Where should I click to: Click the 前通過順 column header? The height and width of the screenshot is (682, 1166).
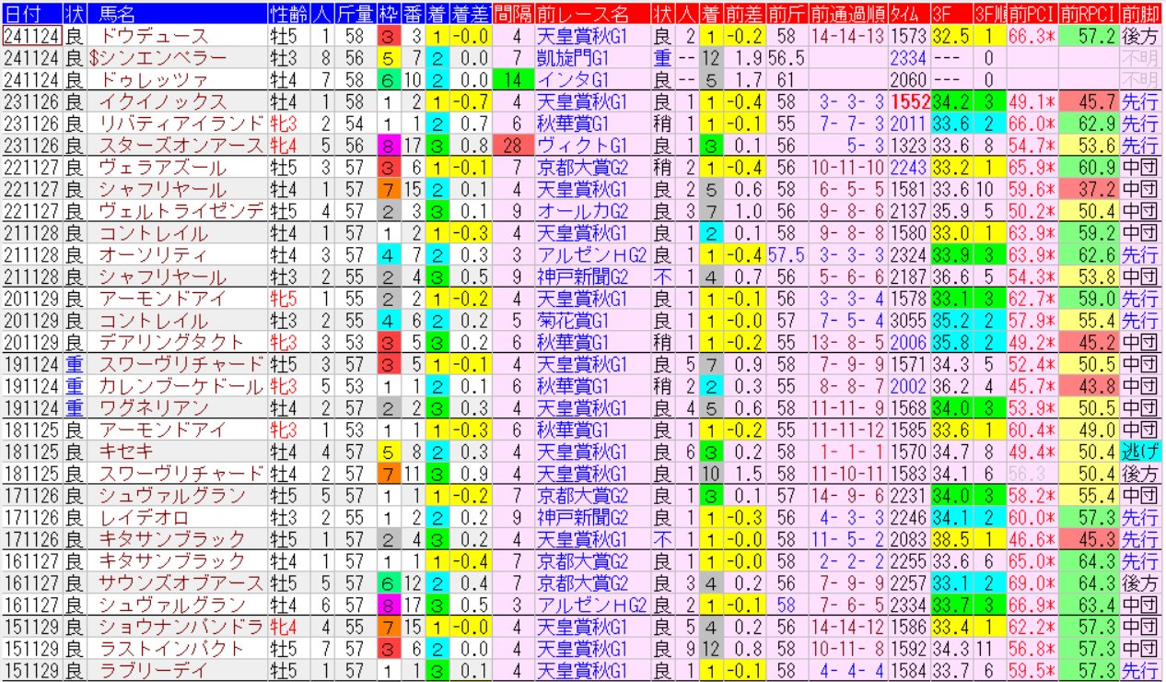(x=847, y=14)
